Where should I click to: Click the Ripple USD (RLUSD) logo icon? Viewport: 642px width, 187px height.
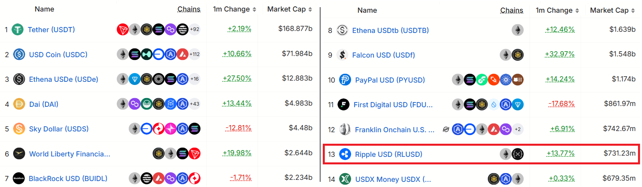coord(345,154)
